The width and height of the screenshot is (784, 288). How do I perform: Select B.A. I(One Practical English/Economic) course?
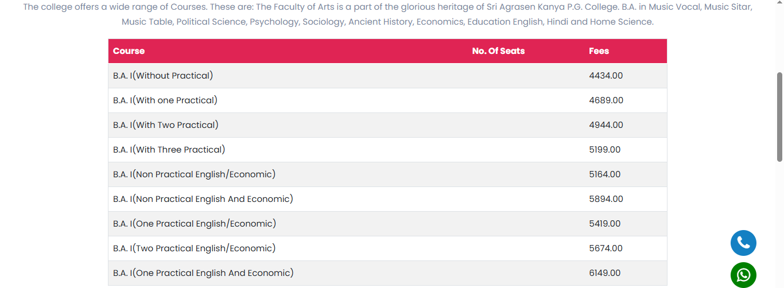(195, 224)
